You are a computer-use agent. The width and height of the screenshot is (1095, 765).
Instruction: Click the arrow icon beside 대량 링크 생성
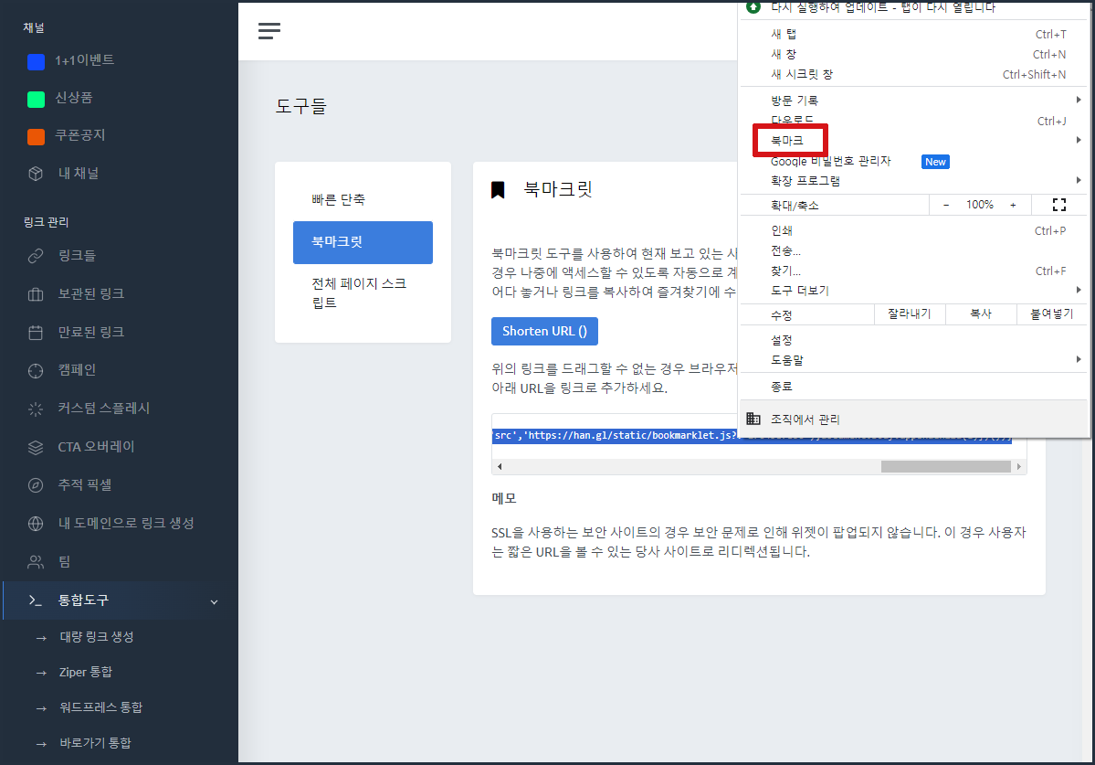tap(41, 638)
